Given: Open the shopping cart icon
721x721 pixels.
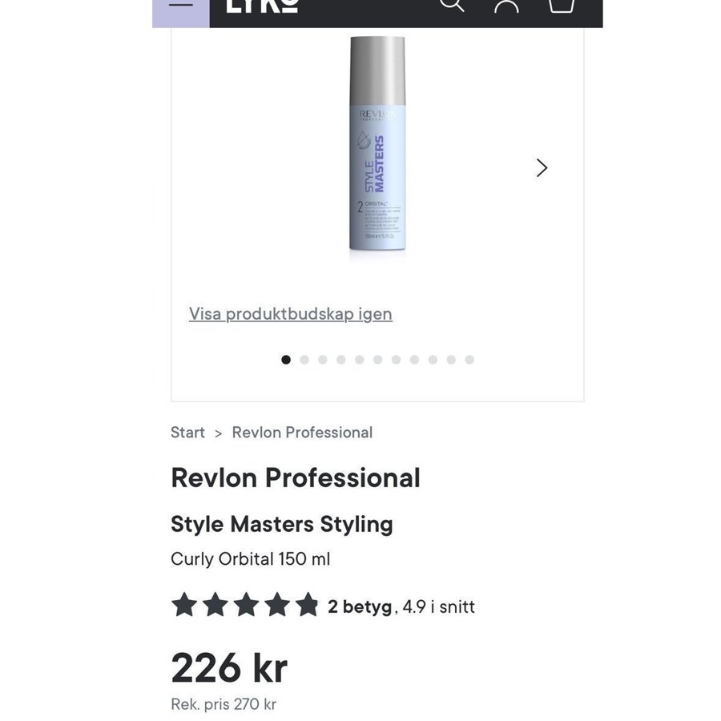Looking at the screenshot, I should point(561,5).
